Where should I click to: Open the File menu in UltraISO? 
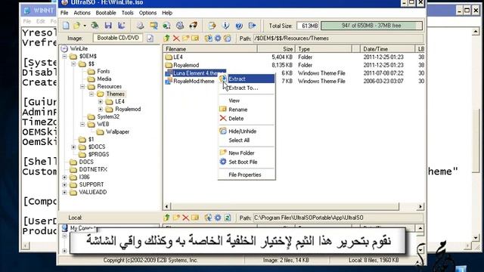[64, 13]
